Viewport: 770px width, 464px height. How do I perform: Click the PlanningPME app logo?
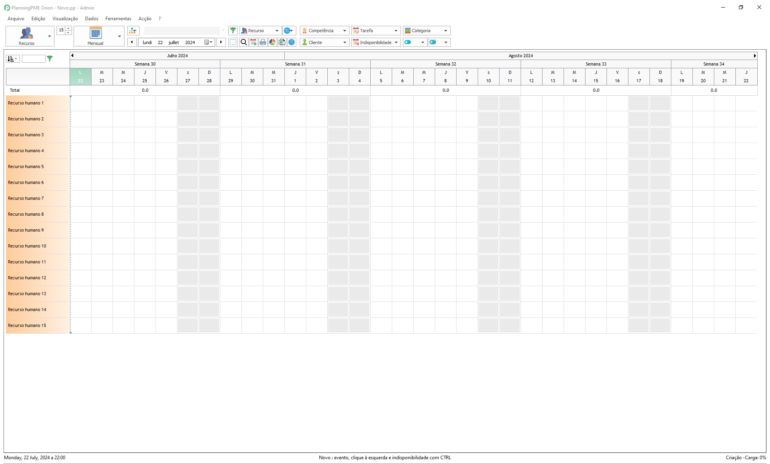coord(7,8)
